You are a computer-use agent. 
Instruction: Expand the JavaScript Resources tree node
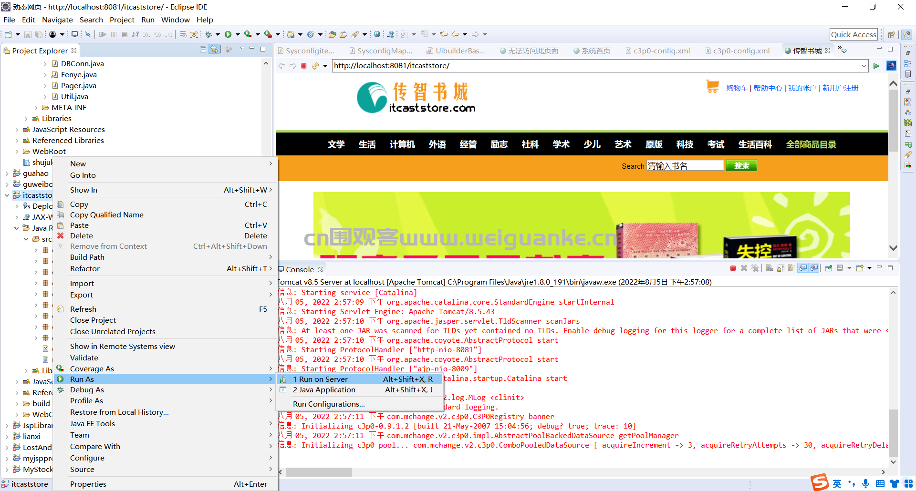coord(17,130)
